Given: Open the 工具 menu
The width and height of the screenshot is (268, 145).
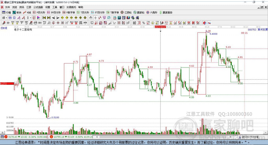Looking at the screenshot, I should (x=55, y=7).
